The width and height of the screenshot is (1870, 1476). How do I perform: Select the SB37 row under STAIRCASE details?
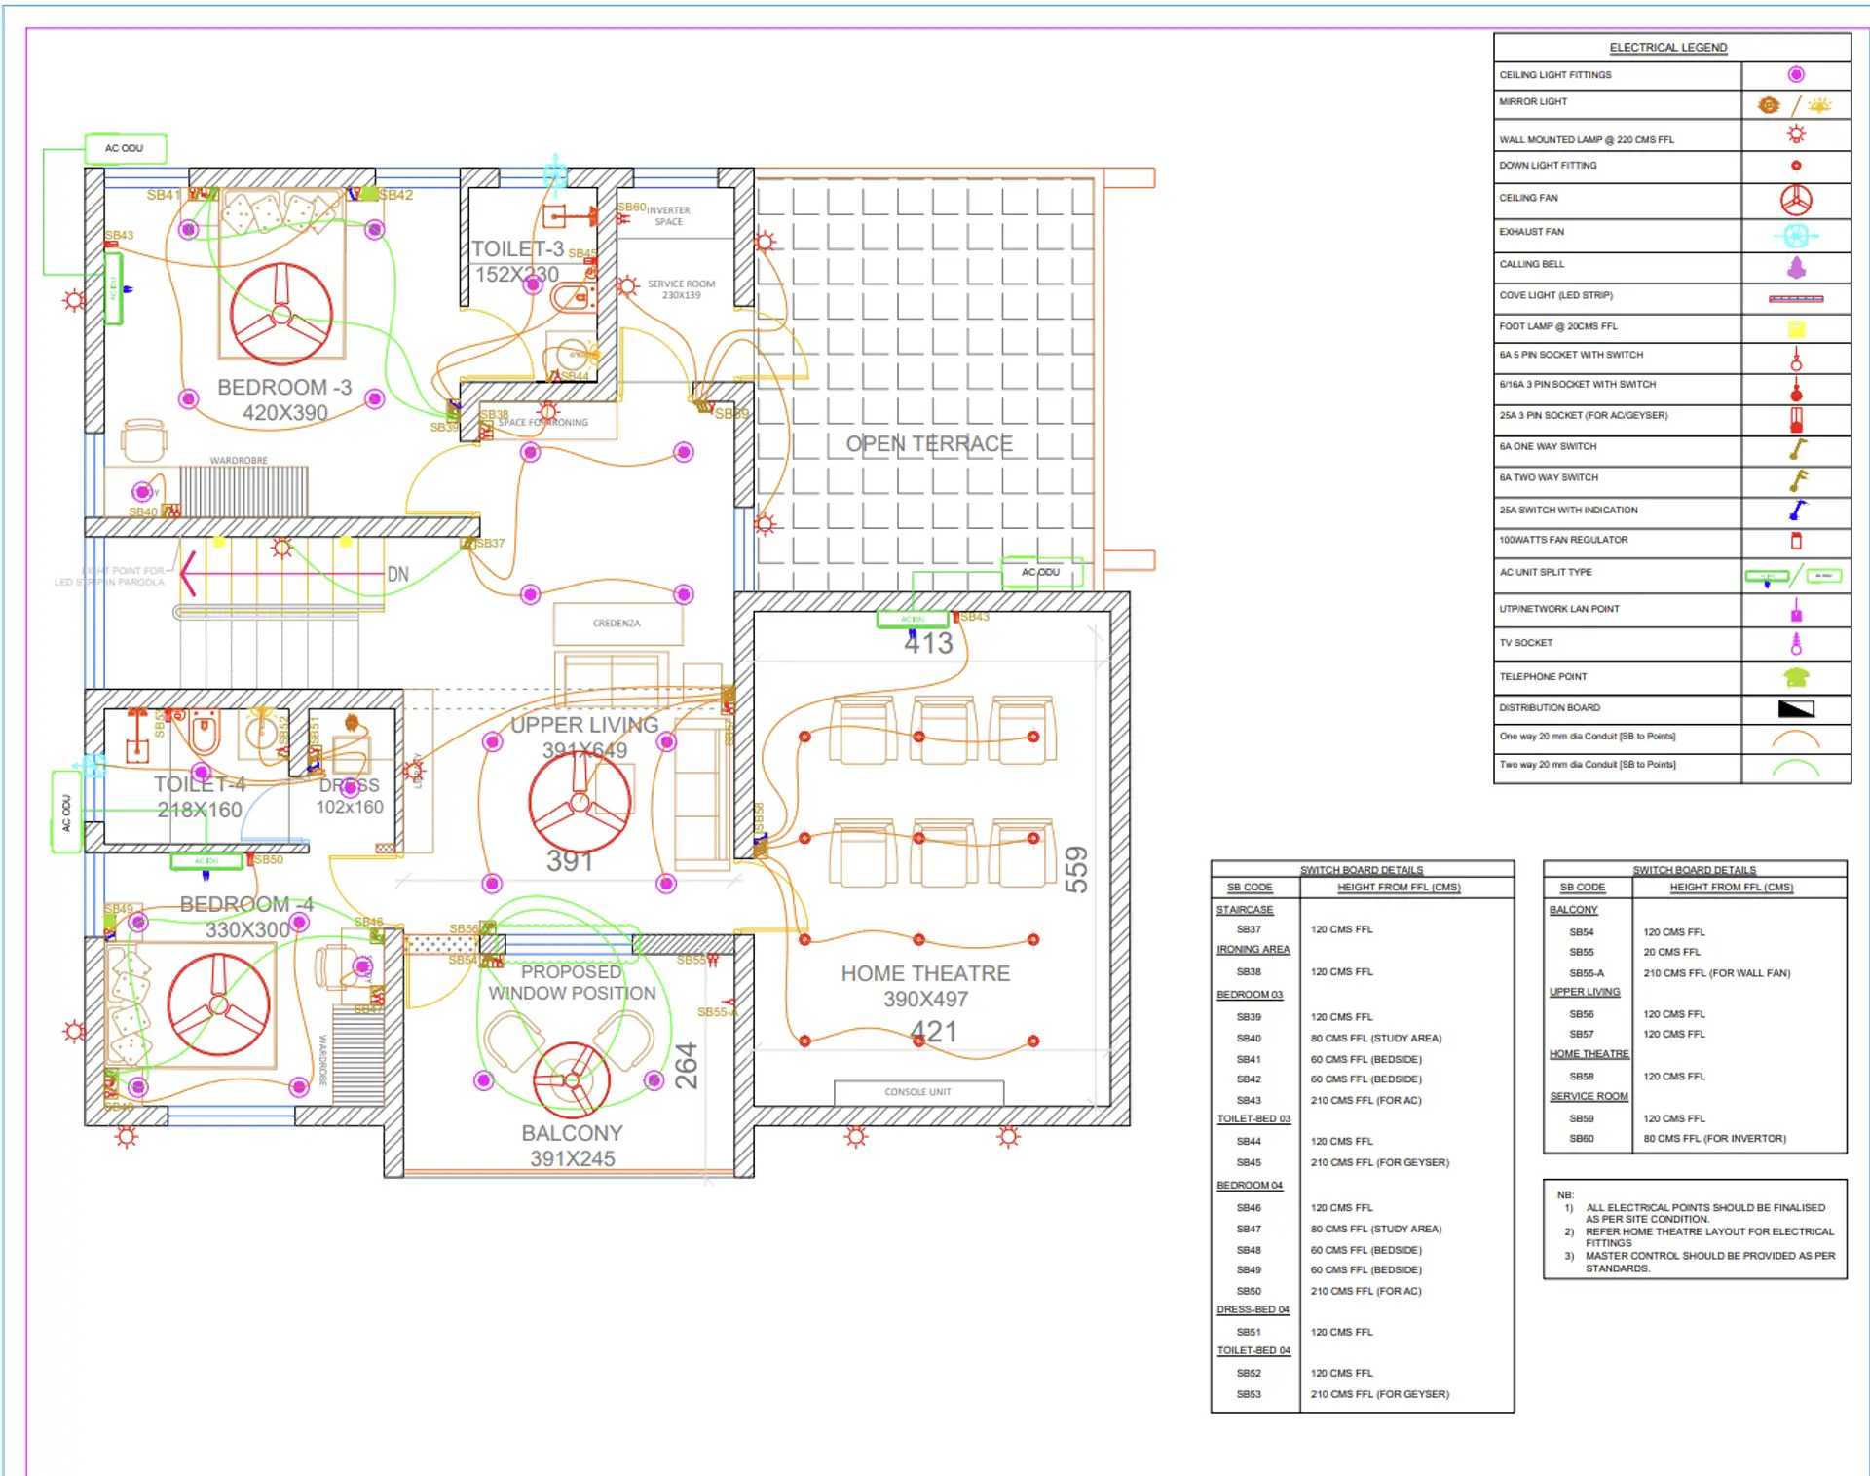tap(1250, 929)
